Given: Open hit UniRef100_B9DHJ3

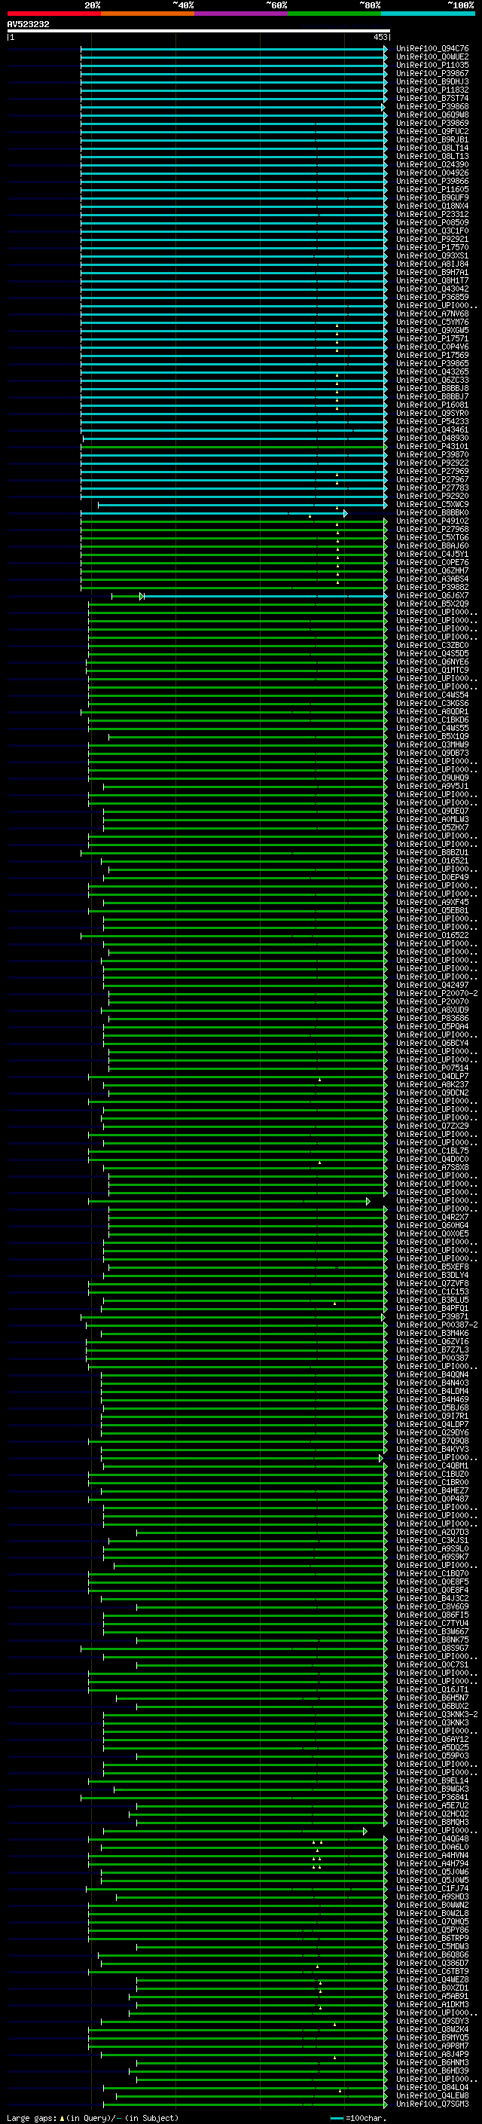Looking at the screenshot, I should point(432,81).
